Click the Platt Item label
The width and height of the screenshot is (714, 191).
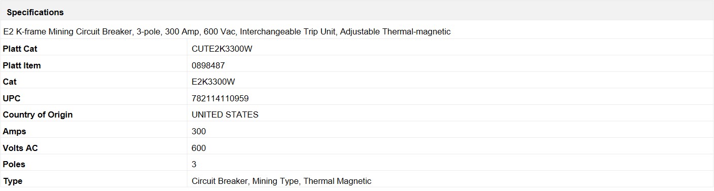coord(22,65)
